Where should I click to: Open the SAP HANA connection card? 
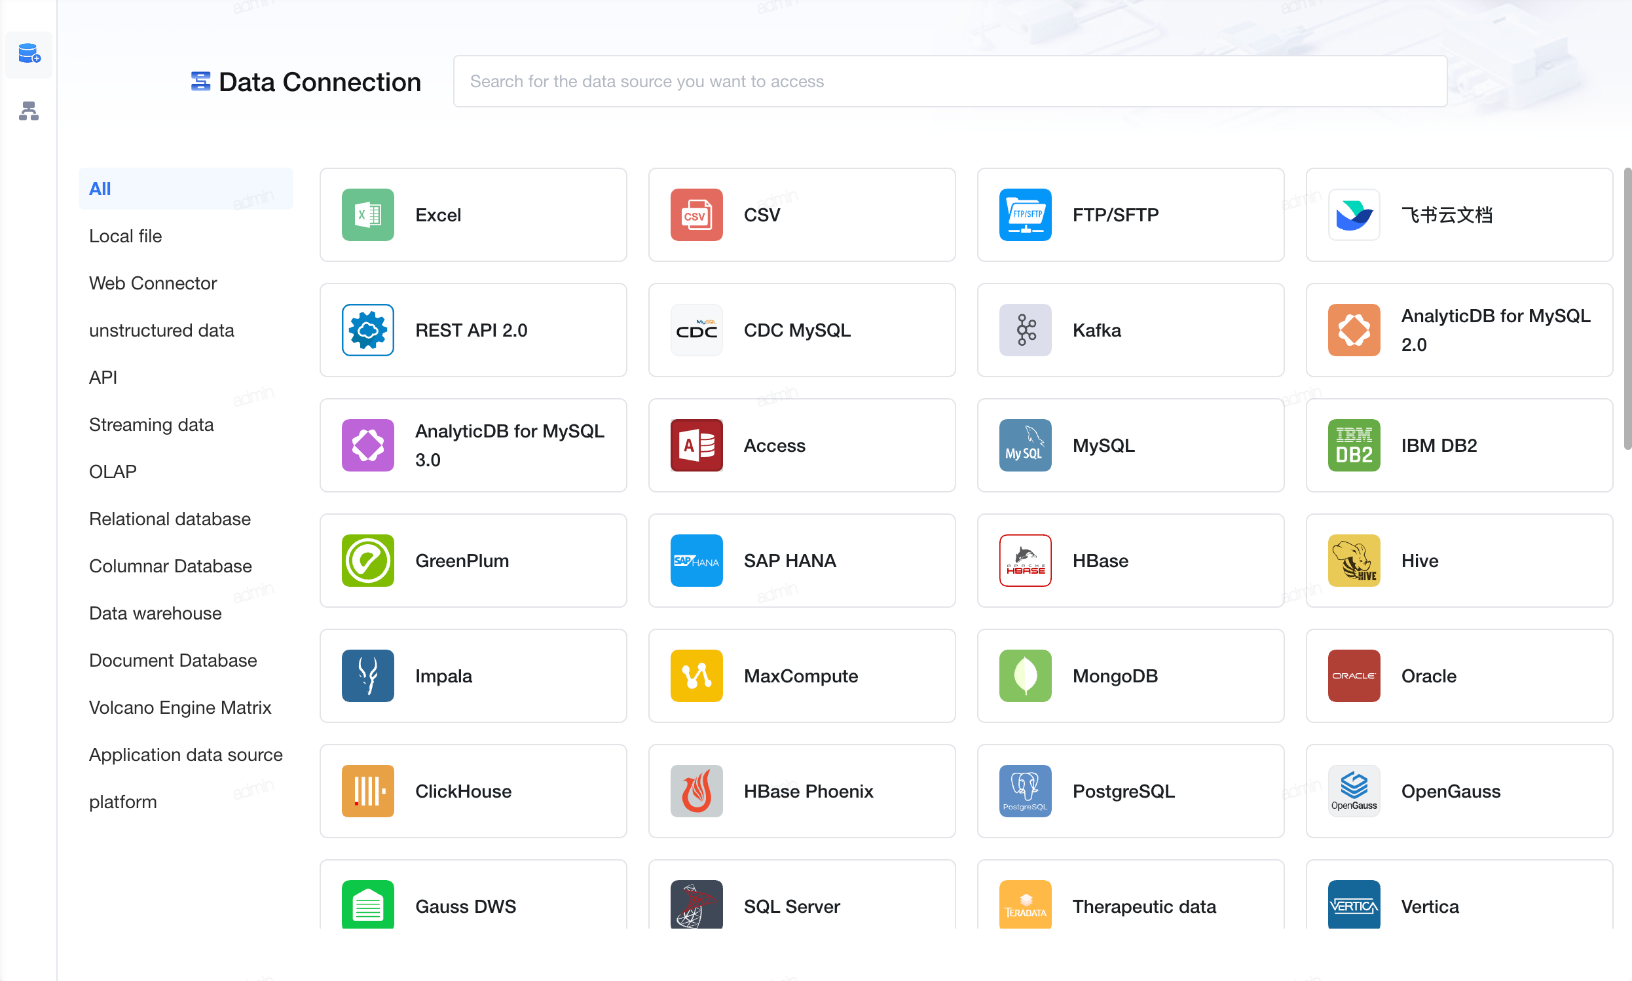coord(802,560)
